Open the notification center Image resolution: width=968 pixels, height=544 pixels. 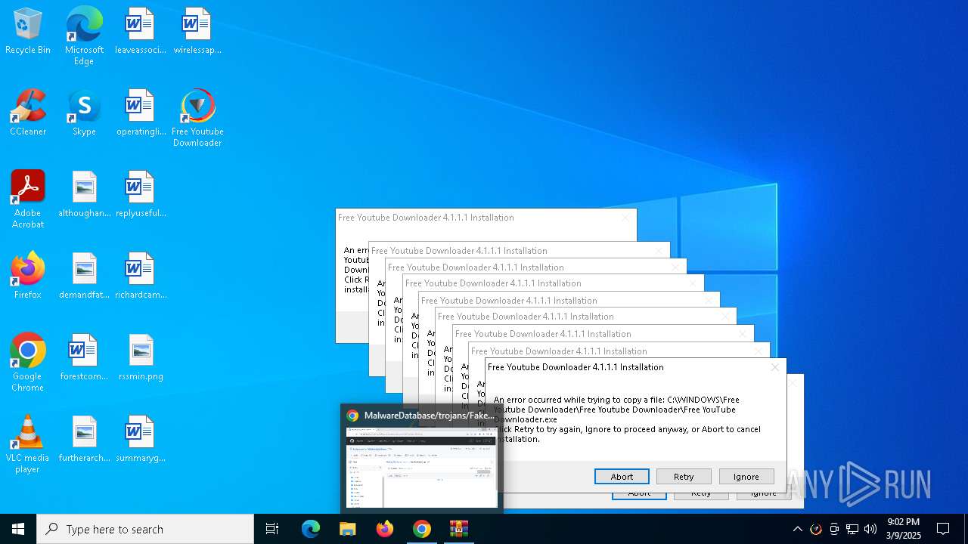point(943,529)
